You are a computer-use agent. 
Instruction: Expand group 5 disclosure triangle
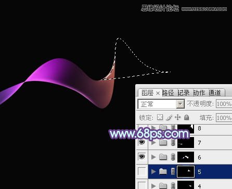coord(153,171)
